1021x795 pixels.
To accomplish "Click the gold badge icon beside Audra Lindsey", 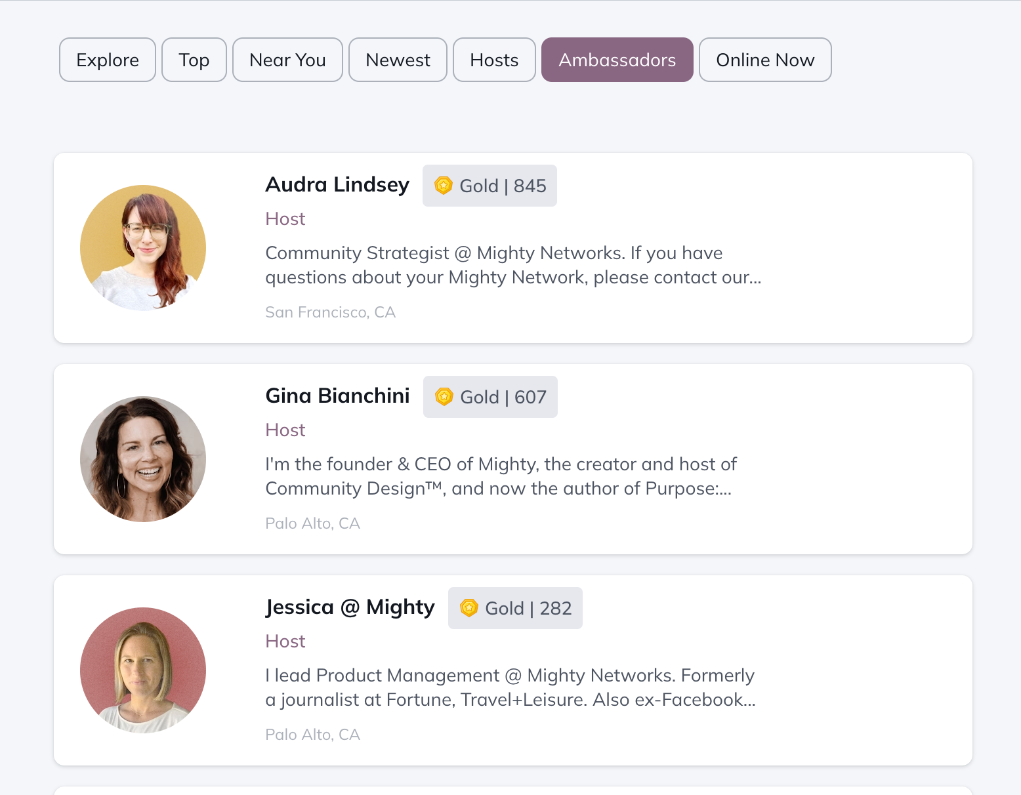I will (444, 186).
